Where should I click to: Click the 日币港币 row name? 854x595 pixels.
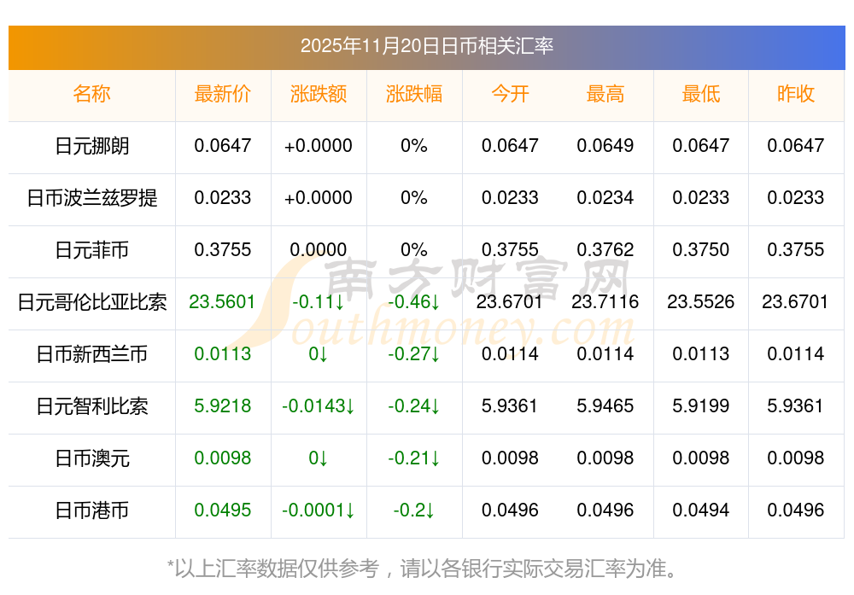click(91, 510)
